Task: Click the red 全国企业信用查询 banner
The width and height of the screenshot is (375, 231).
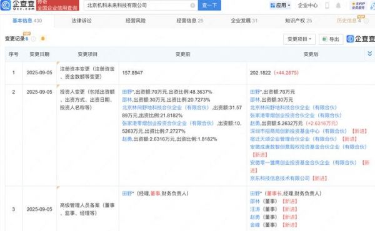Action: pos(57,5)
